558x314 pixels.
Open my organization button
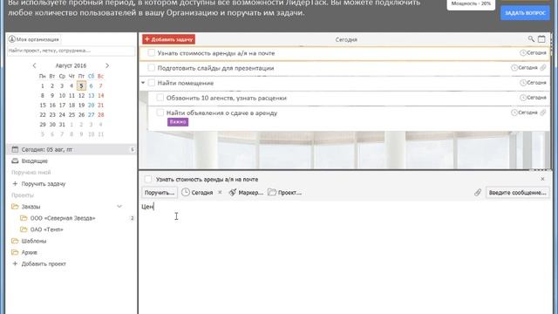(34, 39)
